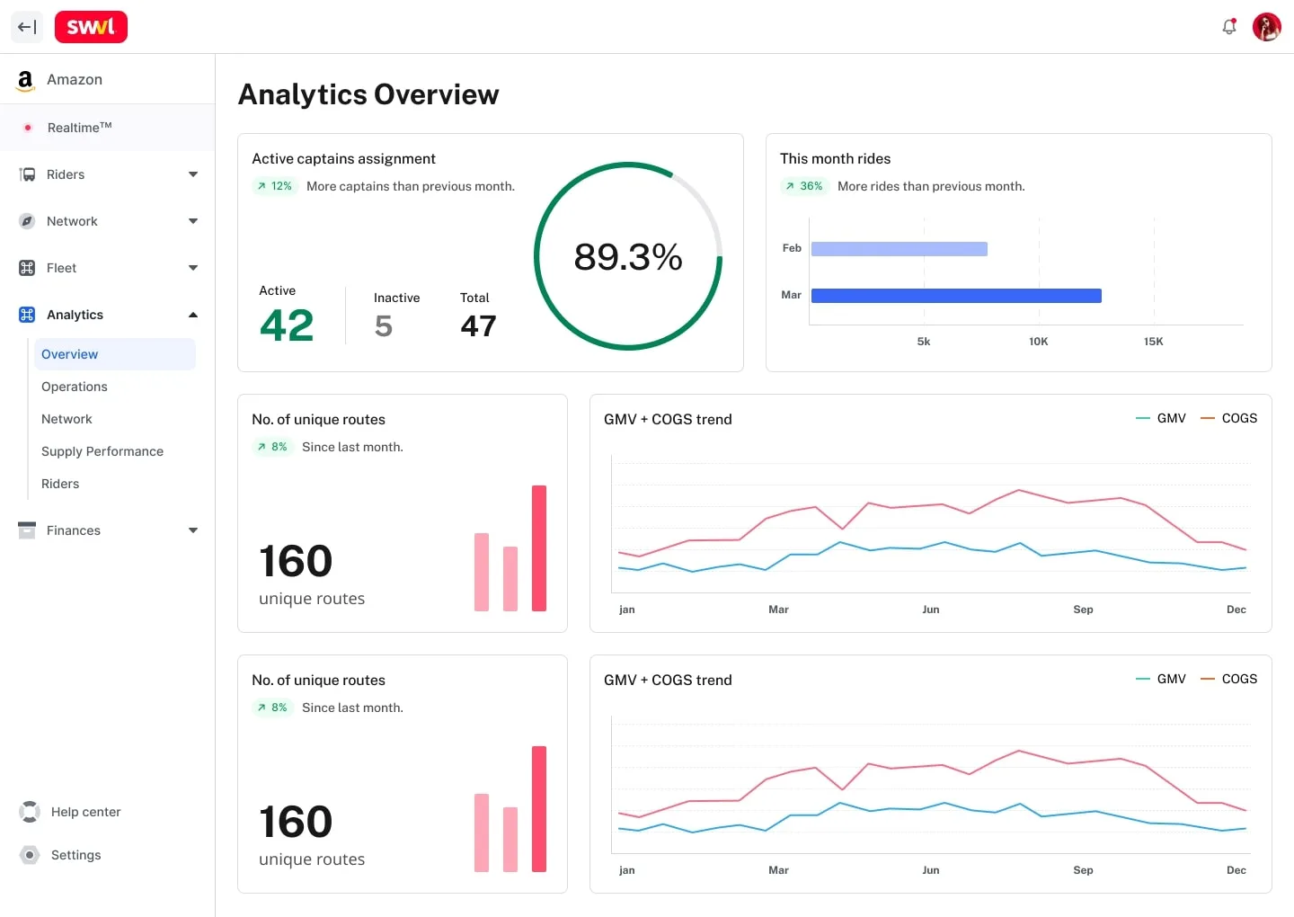The image size is (1294, 917).
Task: Collapse the Analytics section arrow
Action: pos(192,315)
